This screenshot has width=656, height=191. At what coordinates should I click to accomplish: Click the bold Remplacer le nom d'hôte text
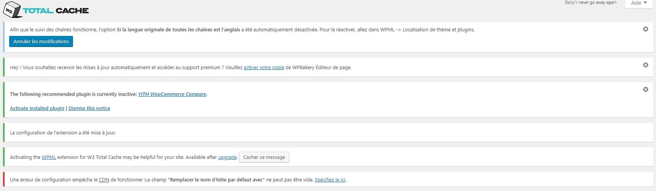coord(217,180)
